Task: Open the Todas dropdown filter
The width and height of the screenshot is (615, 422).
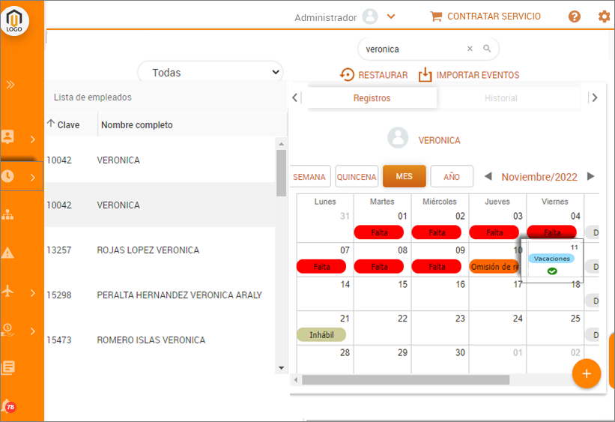Action: [210, 73]
